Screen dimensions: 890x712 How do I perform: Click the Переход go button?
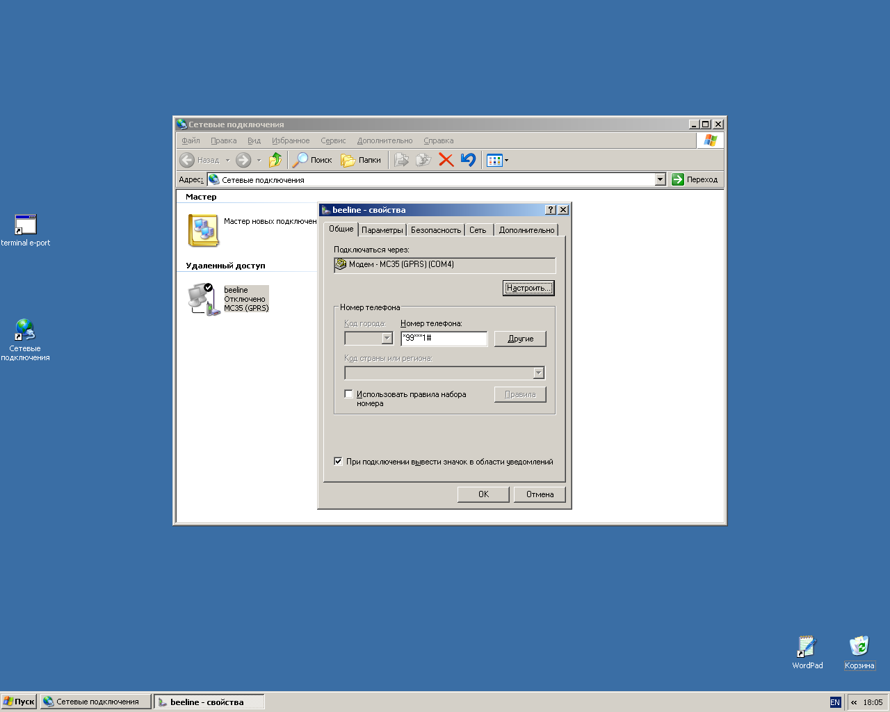pyautogui.click(x=695, y=179)
